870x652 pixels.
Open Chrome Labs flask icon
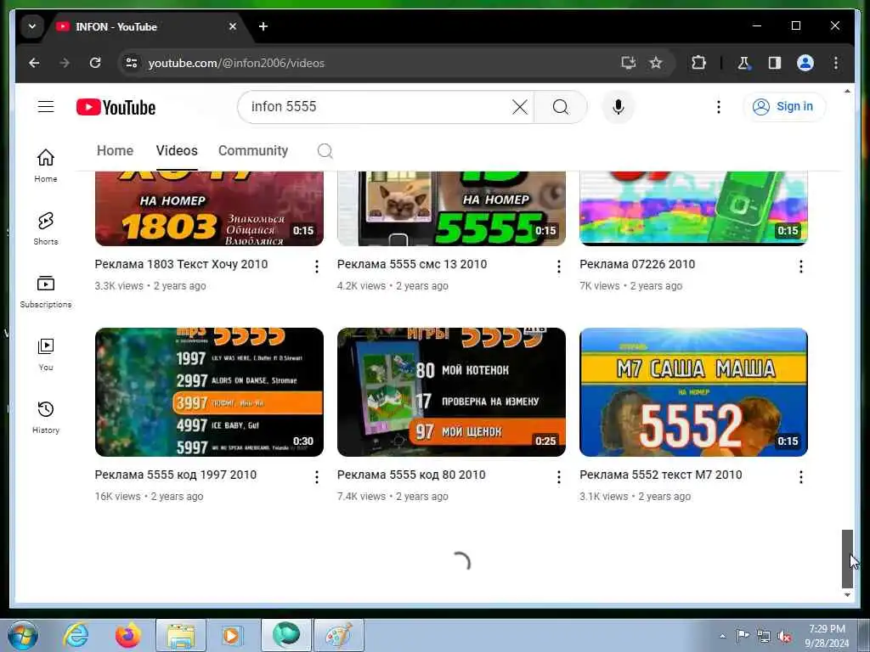(x=743, y=63)
